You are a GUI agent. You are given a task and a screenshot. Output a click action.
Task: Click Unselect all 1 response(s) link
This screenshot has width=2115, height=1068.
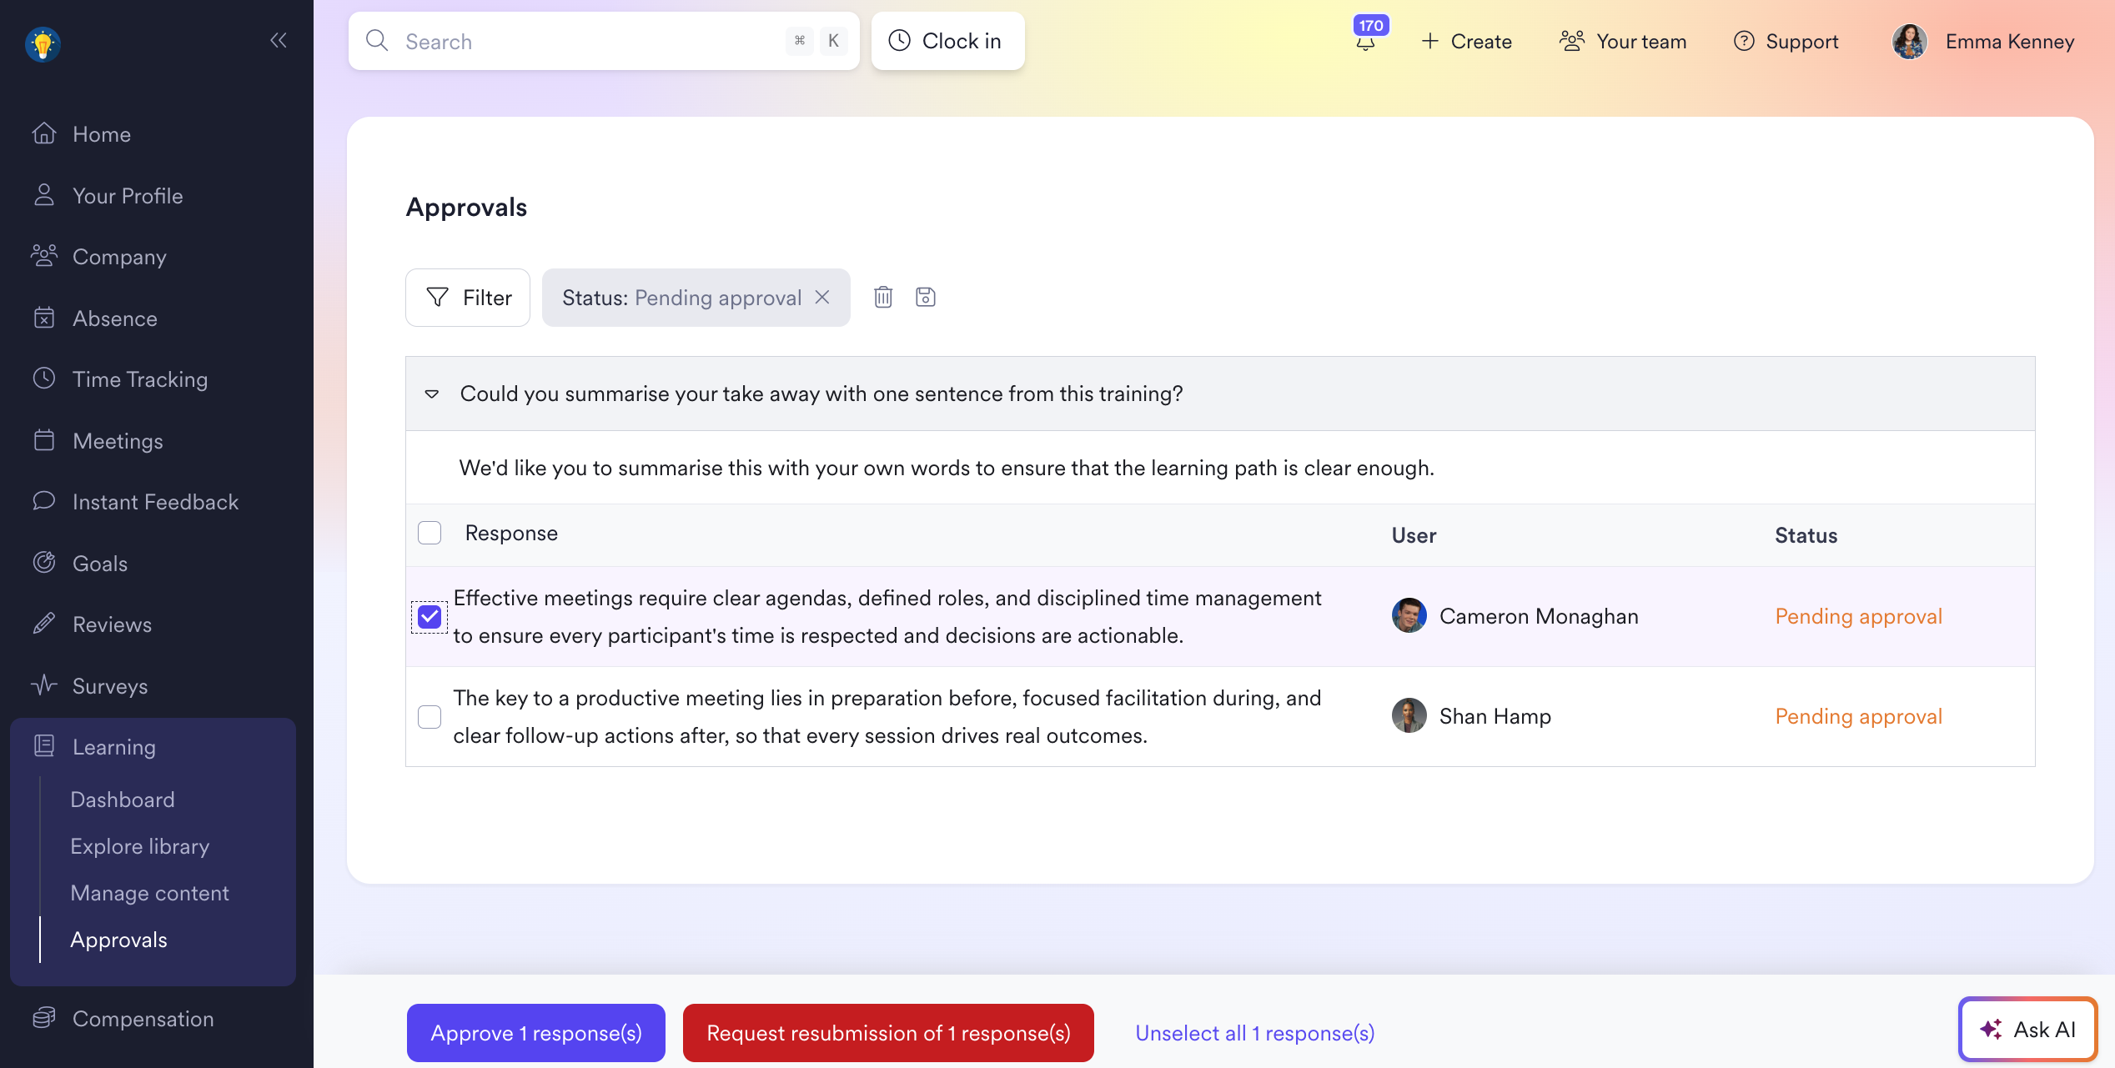pos(1254,1033)
